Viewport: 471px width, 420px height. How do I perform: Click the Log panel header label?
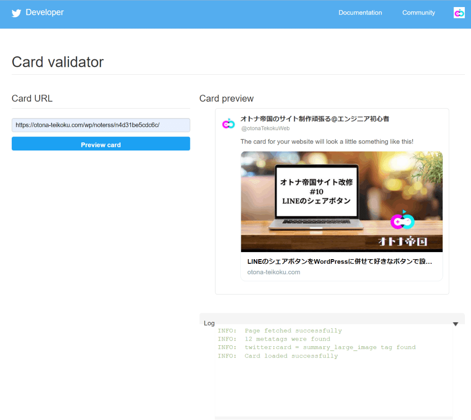click(x=209, y=323)
